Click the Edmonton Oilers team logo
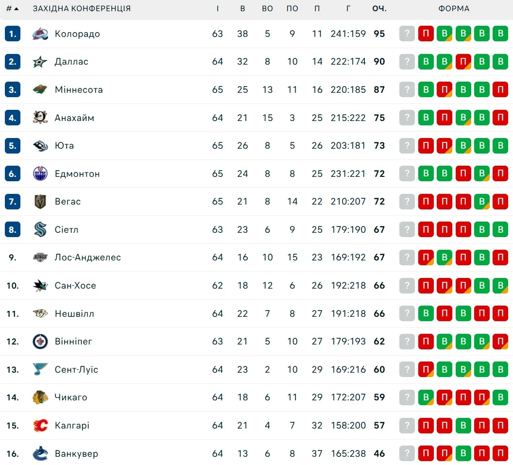This screenshot has width=513, height=465. (40, 173)
